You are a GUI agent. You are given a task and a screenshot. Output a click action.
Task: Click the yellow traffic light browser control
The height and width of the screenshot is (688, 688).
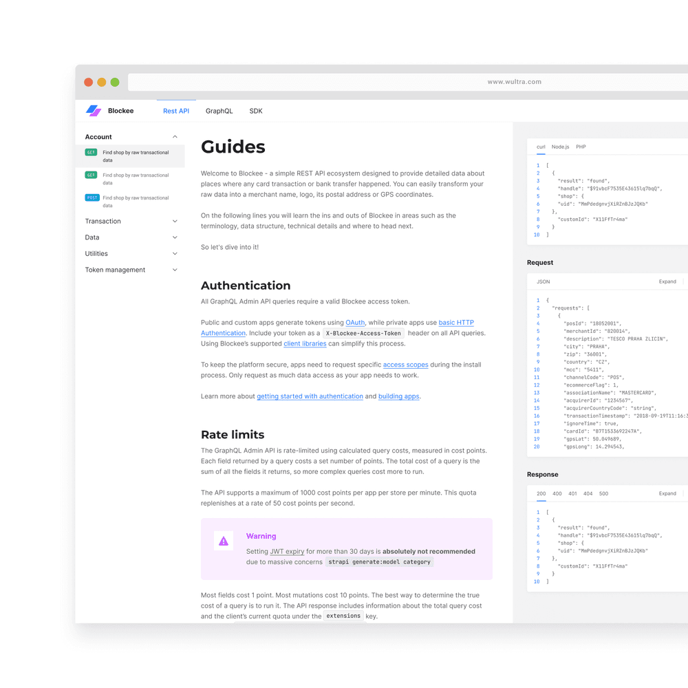coord(102,81)
